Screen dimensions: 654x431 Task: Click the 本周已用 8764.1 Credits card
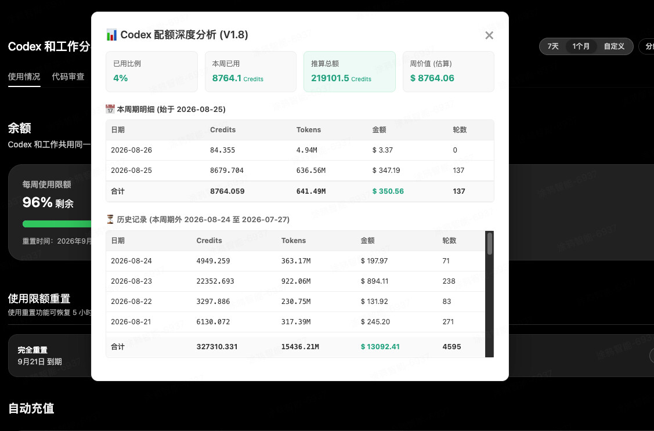[x=251, y=72]
